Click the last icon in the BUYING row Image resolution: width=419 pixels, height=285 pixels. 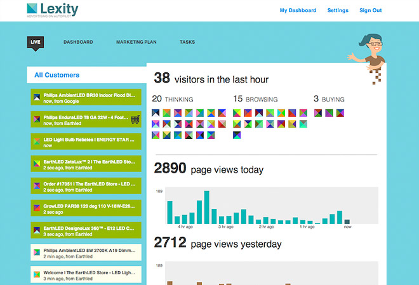[340, 113]
